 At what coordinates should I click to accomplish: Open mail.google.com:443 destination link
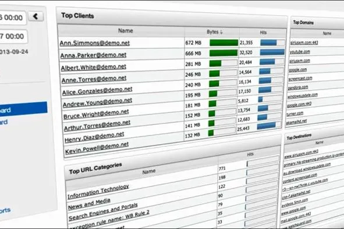pos(296,217)
